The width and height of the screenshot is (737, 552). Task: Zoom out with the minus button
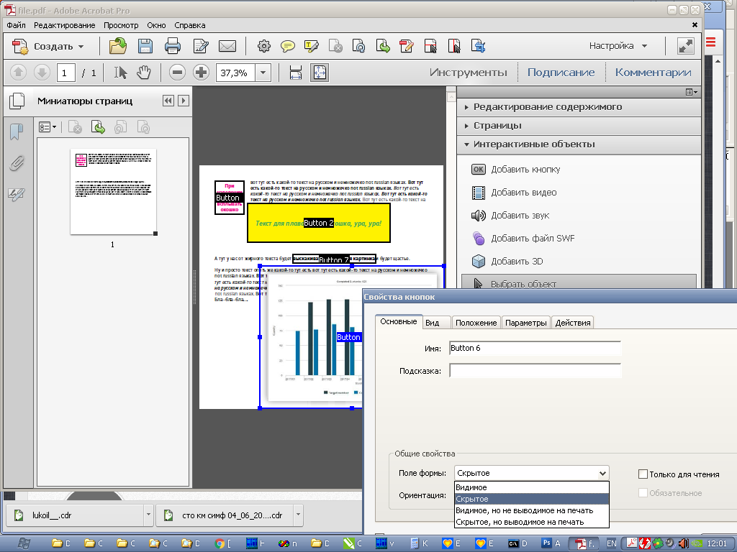point(177,73)
